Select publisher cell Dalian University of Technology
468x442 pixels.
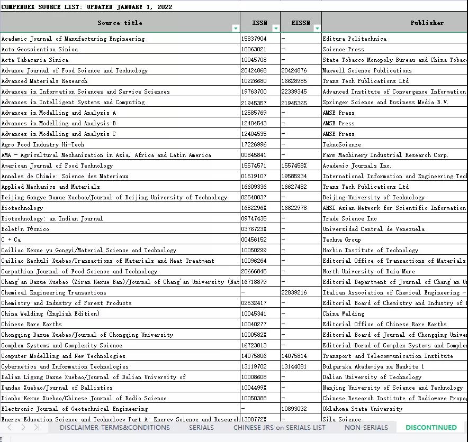click(x=394, y=377)
